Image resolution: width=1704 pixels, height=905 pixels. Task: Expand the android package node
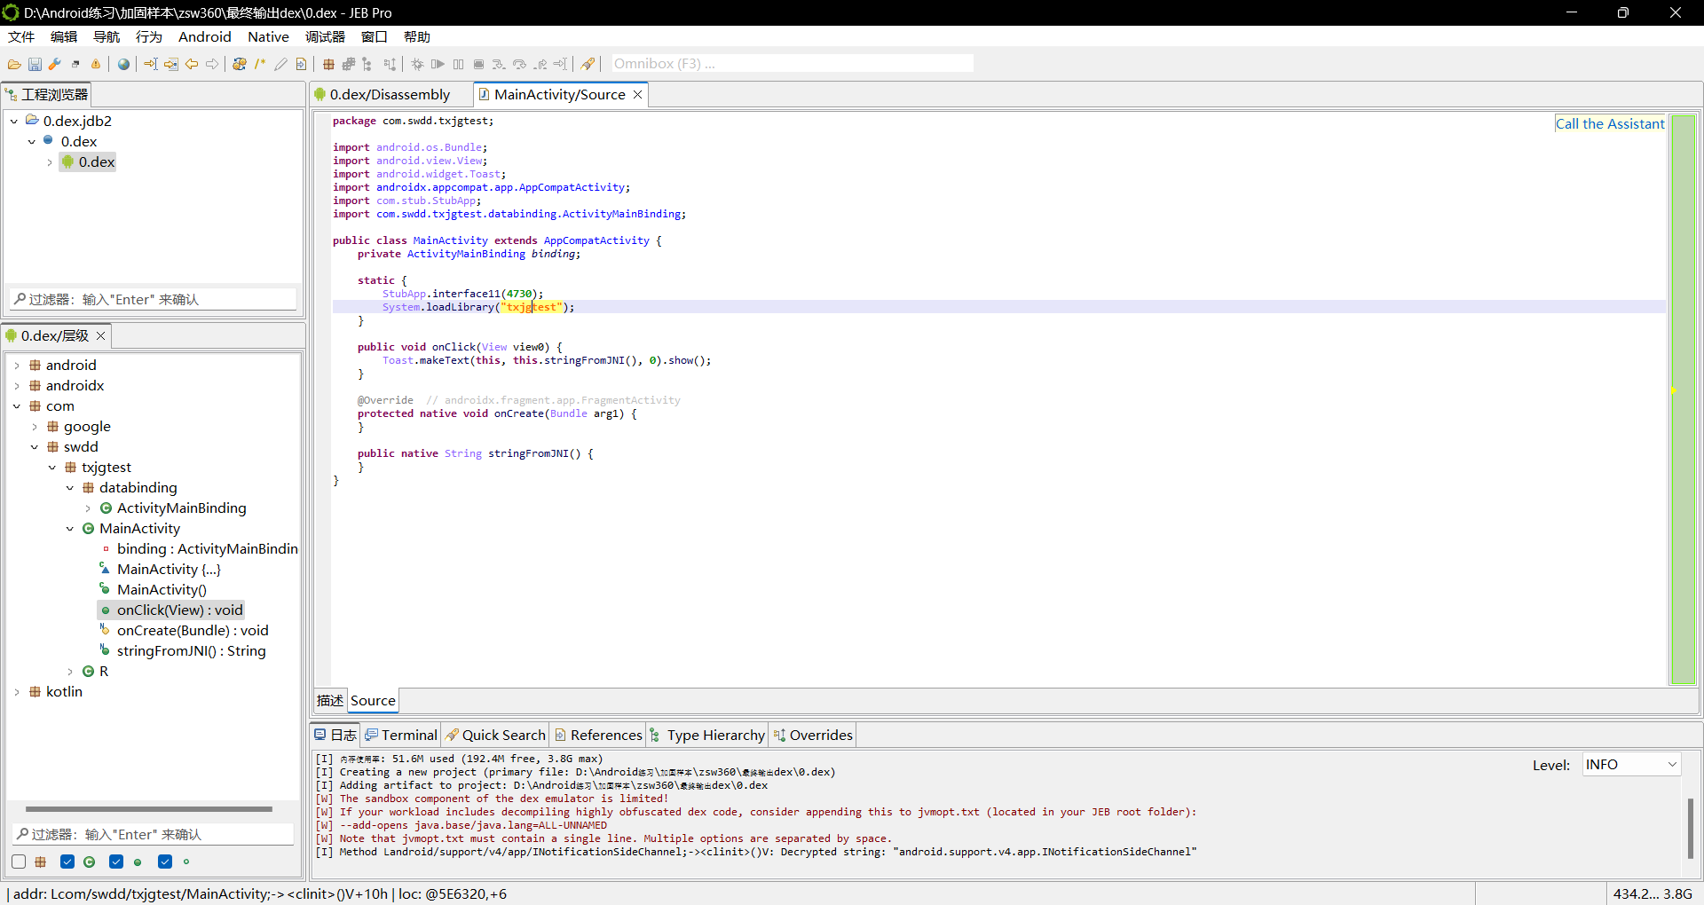(17, 366)
